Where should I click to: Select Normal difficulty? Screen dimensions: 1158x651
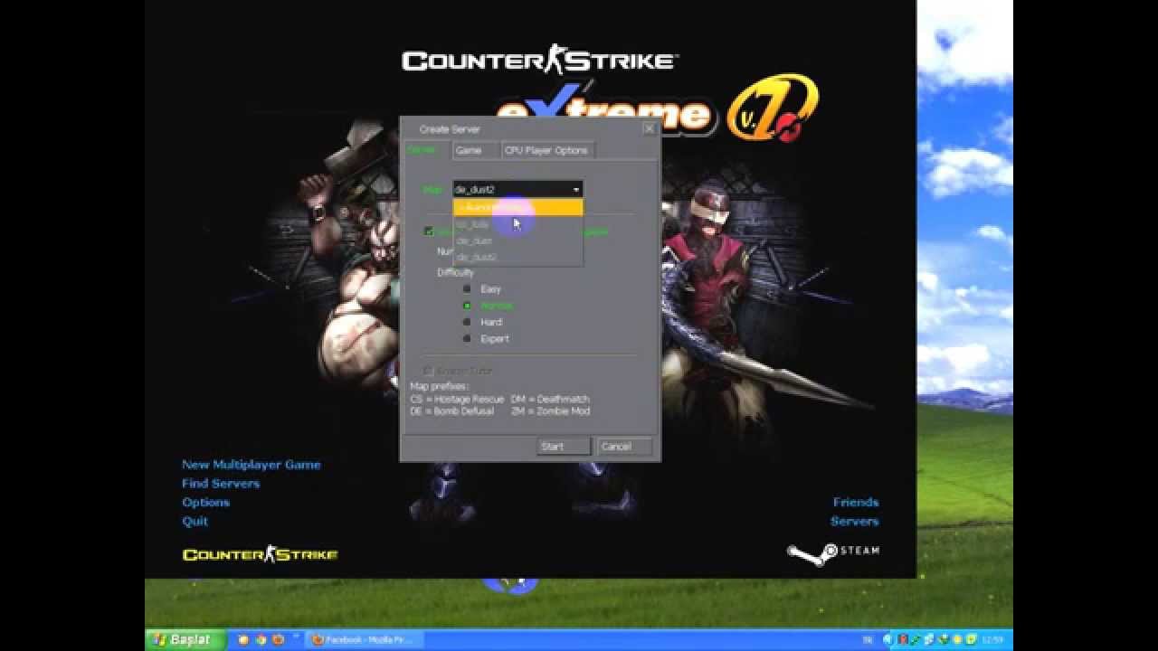point(488,306)
